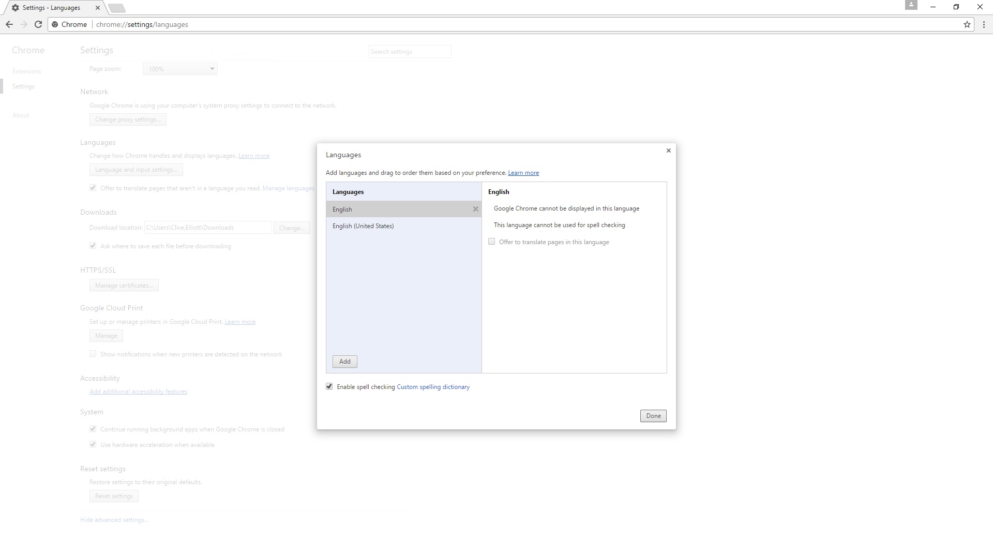
Task: Click the site info icon beside Chrome label
Action: click(x=55, y=24)
